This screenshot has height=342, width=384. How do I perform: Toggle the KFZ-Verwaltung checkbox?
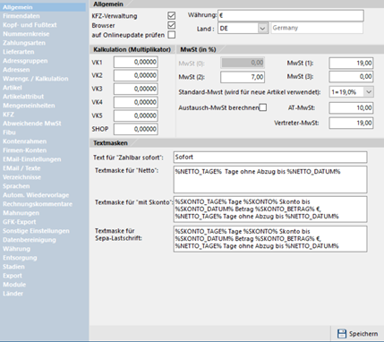171,15
